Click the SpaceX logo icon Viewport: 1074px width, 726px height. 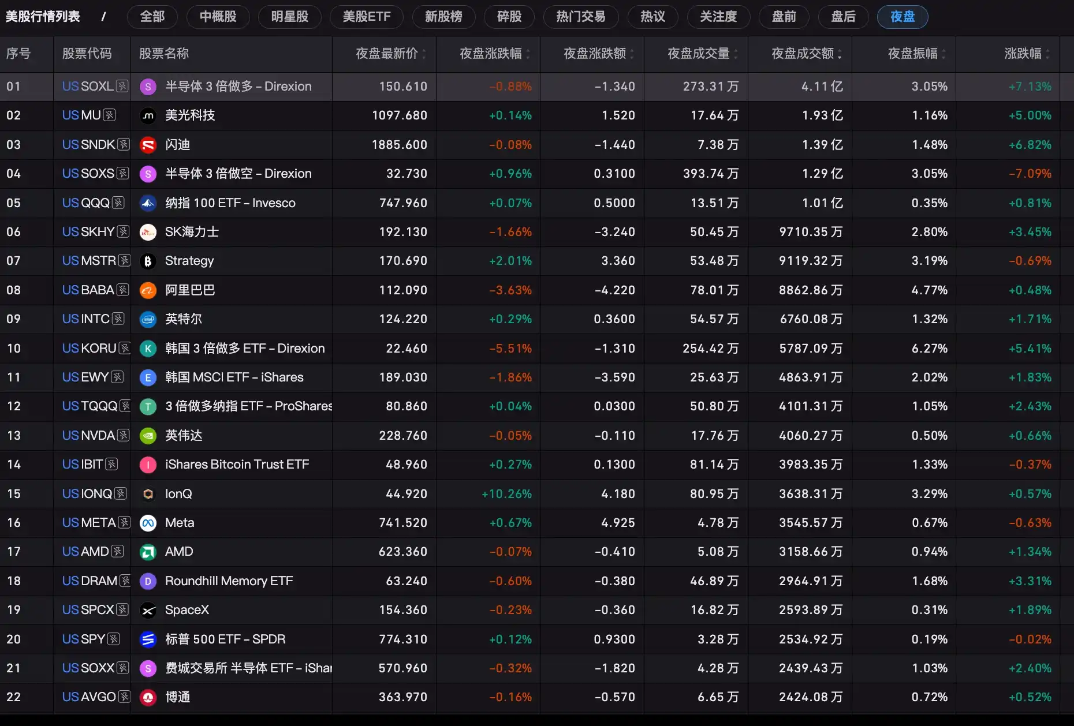[x=148, y=610]
